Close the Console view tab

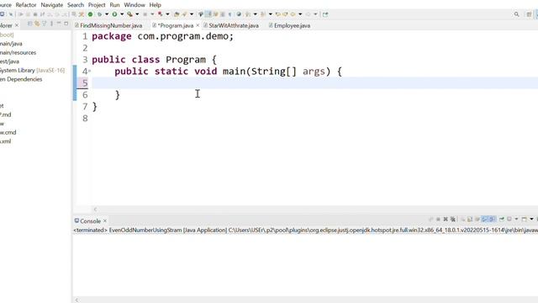point(105,221)
